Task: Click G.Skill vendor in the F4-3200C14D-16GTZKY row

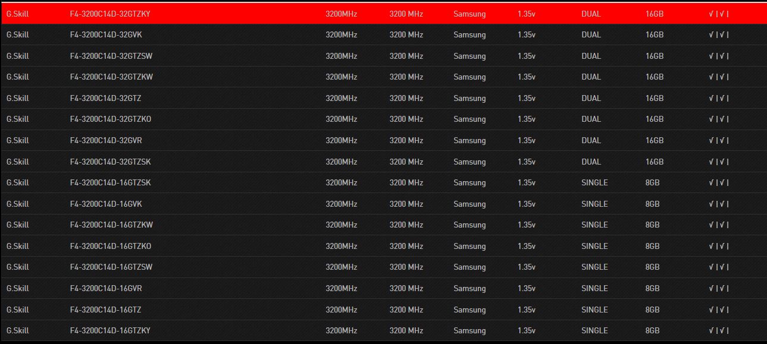Action: (17, 330)
